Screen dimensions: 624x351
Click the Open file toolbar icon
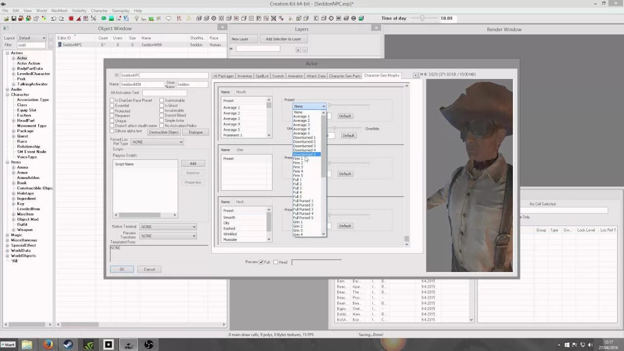pos(6,19)
